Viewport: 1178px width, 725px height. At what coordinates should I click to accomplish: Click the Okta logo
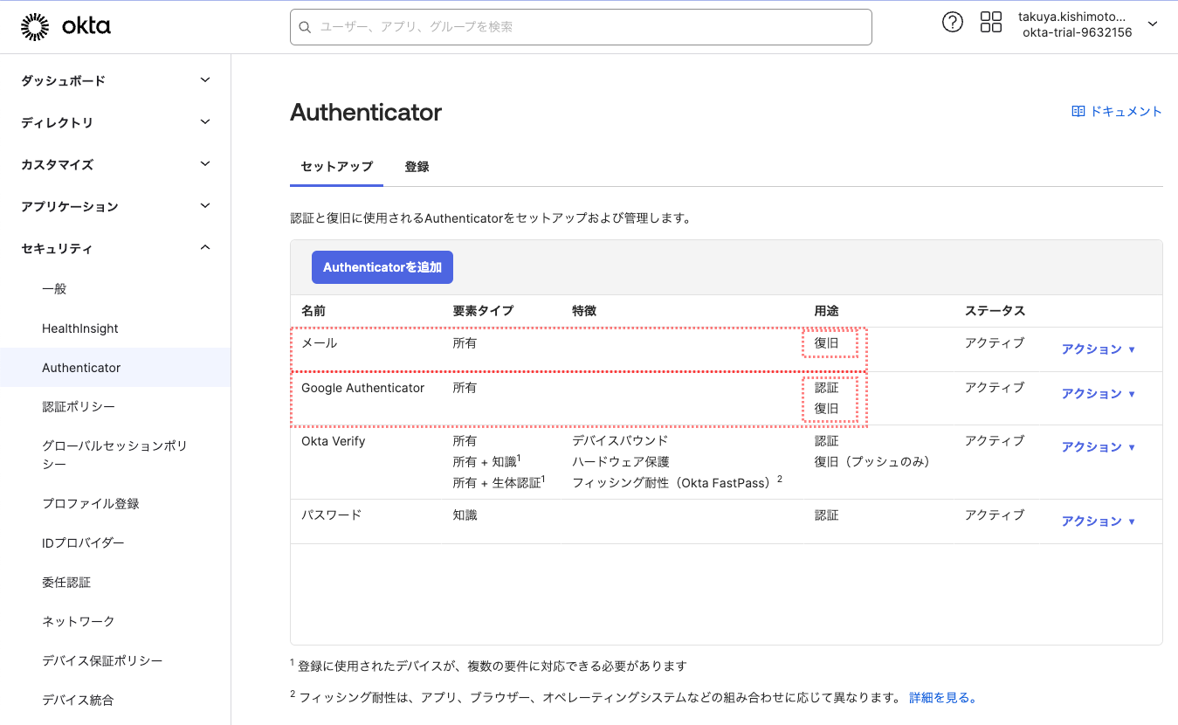point(66,25)
